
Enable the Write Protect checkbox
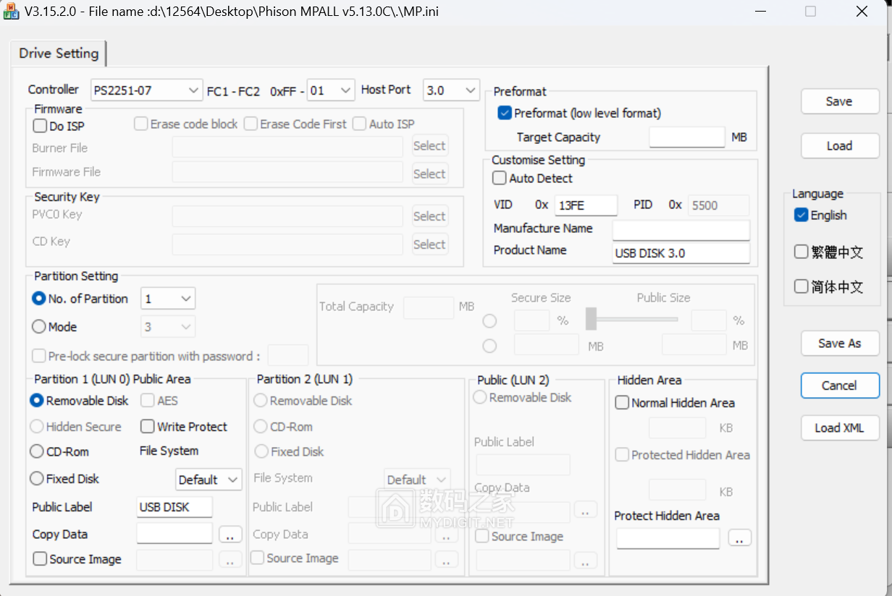(x=147, y=427)
